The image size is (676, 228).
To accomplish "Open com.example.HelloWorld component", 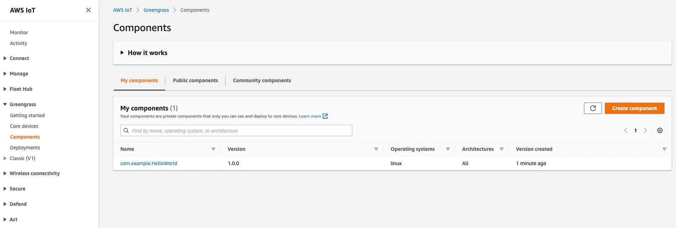I will coord(149,163).
